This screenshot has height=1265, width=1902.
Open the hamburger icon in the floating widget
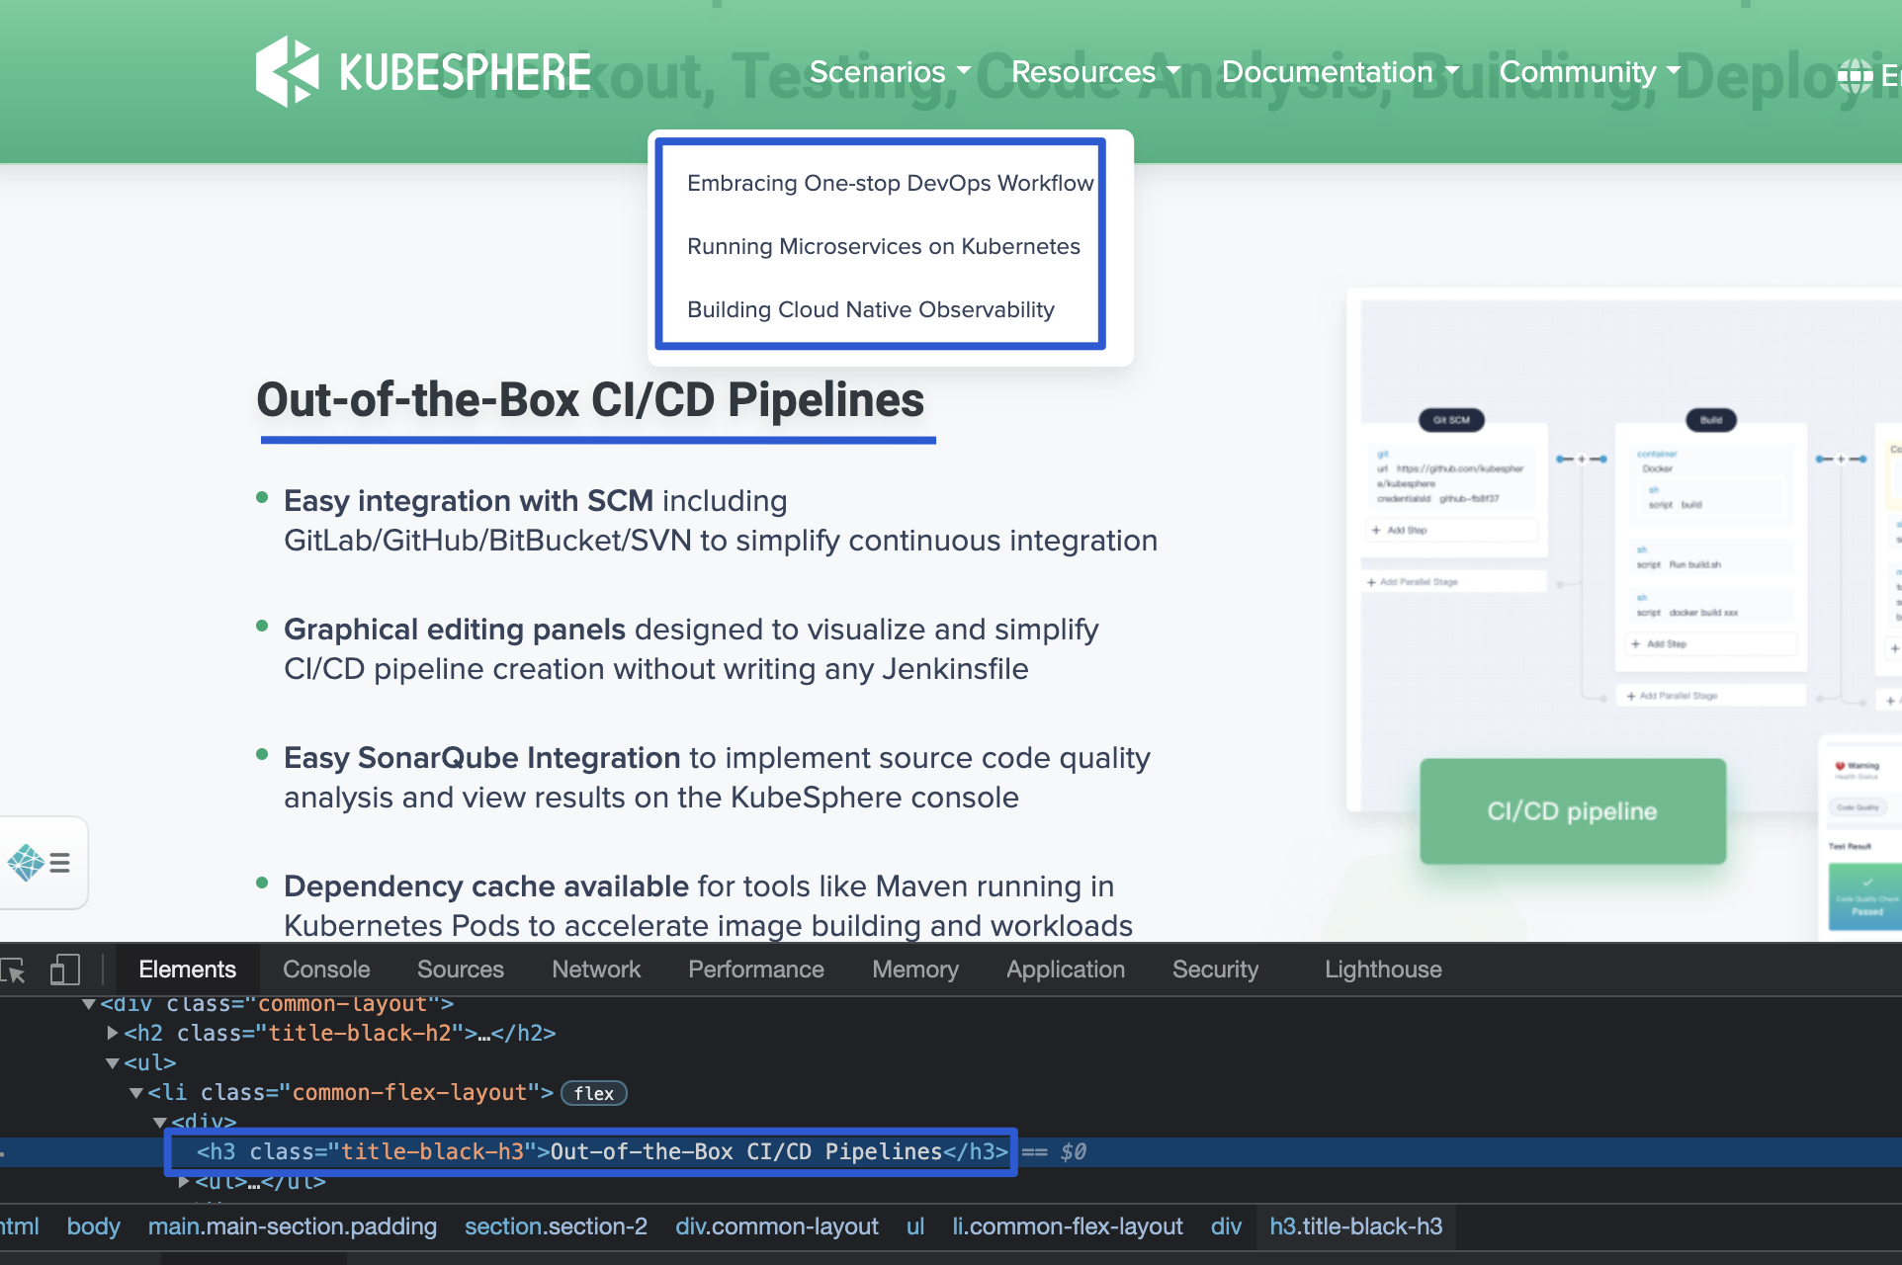click(x=59, y=863)
